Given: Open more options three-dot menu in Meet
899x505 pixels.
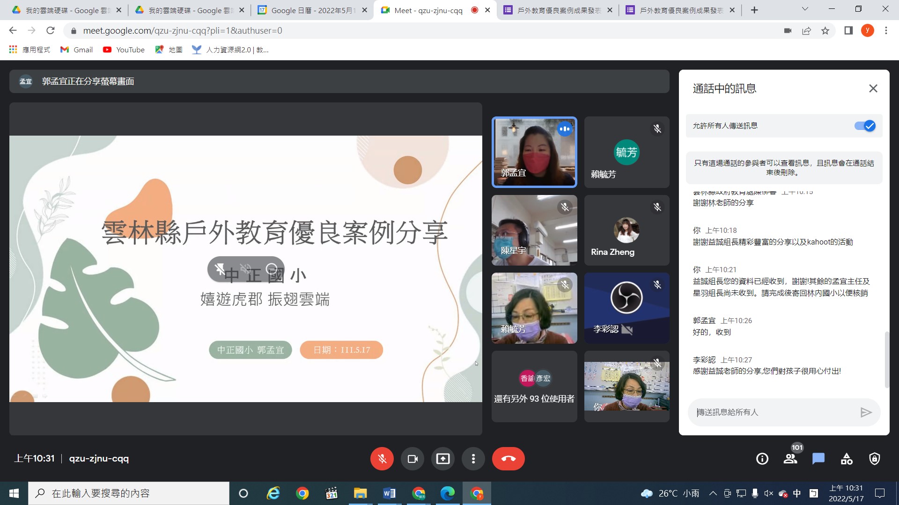Looking at the screenshot, I should [473, 459].
